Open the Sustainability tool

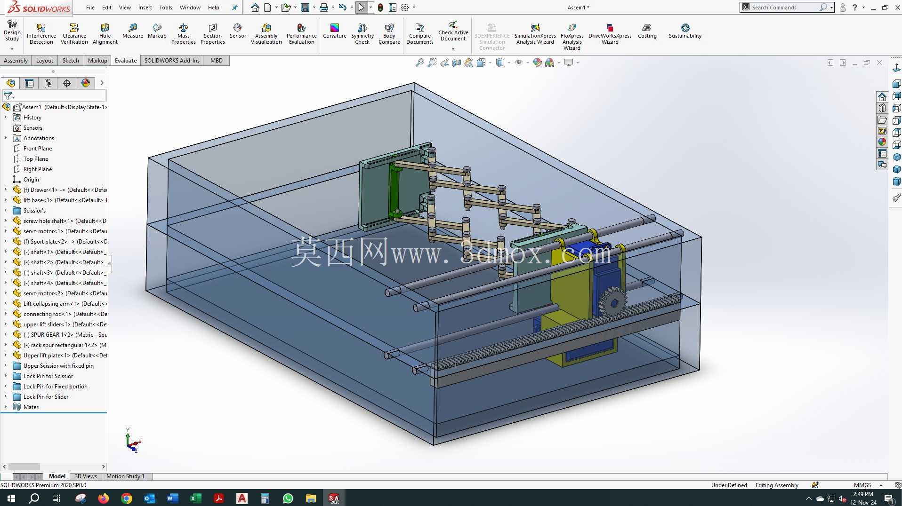pos(685,31)
